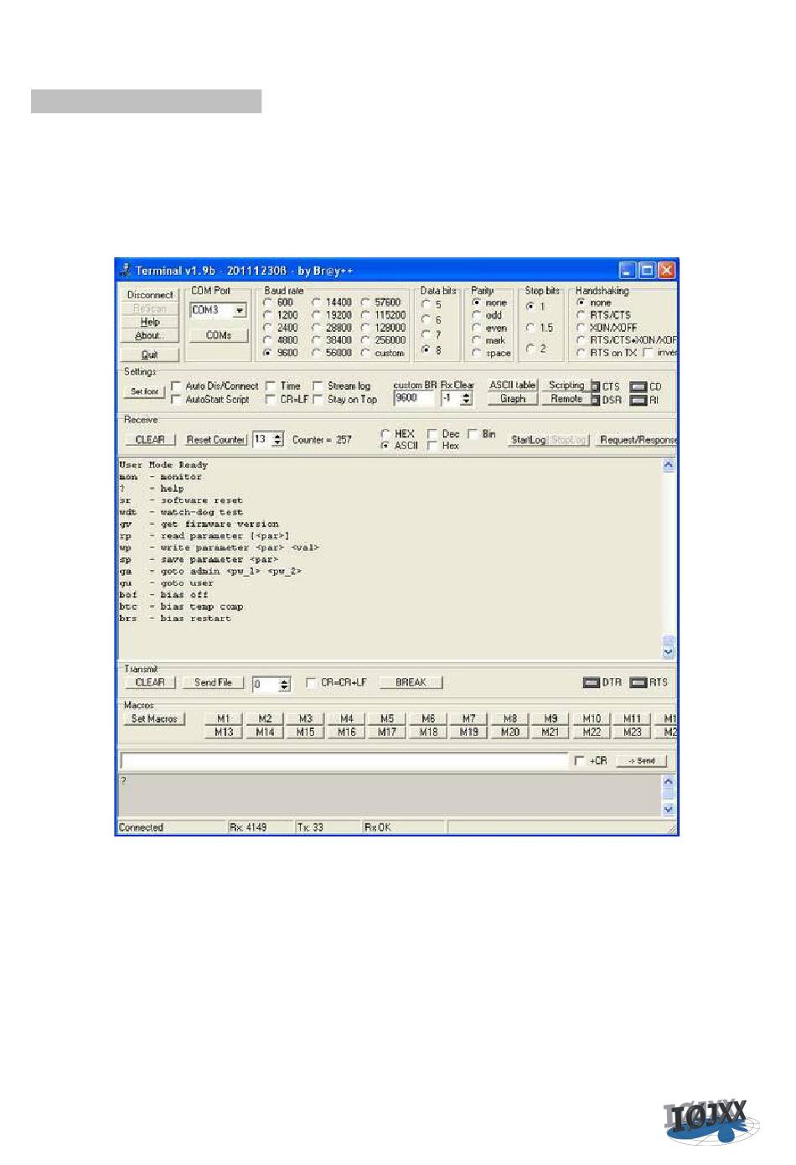Click the Send File button
The height and width of the screenshot is (1165, 796).
coord(213,682)
